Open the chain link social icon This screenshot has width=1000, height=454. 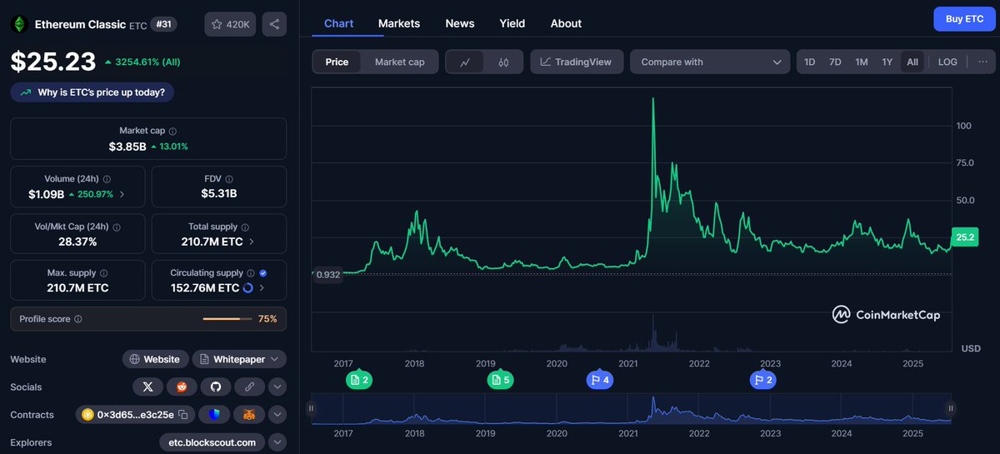248,387
